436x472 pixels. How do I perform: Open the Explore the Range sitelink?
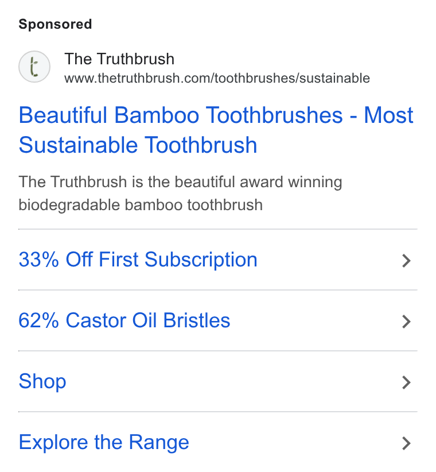pos(104,442)
